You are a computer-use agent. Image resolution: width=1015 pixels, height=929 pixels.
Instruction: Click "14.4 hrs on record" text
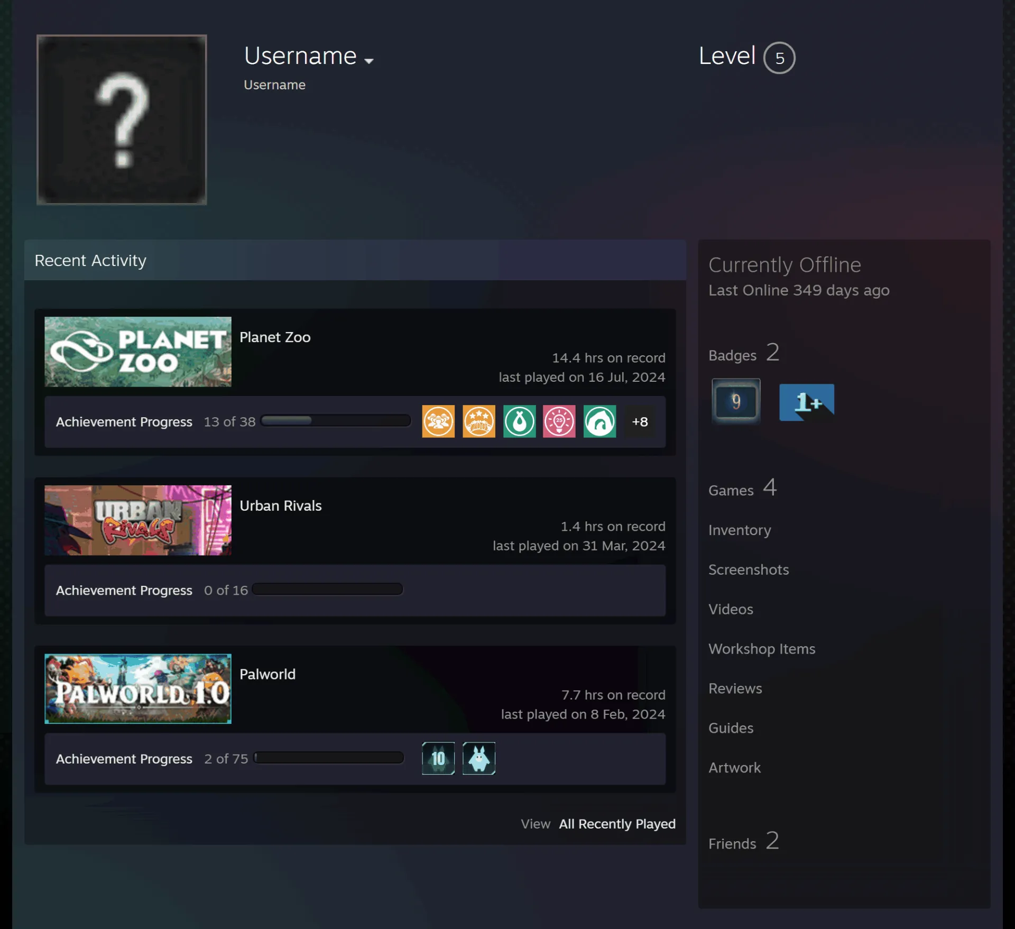pos(608,358)
